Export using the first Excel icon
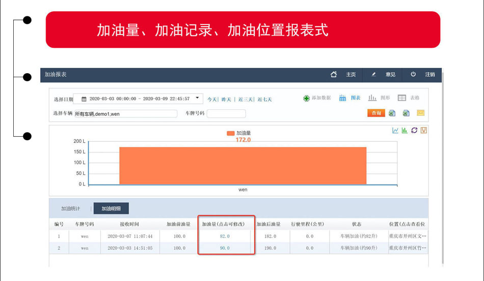This screenshot has height=281, width=484. click(392, 113)
